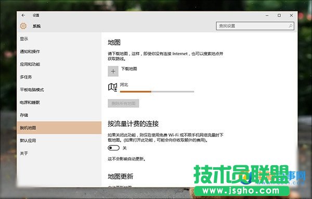Maximize the settings window
The image size is (312, 199).
click(x=279, y=15)
